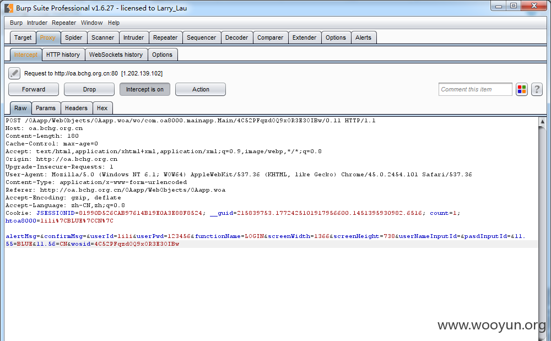
Task: Switch to the Decoder tab
Action: pos(236,37)
